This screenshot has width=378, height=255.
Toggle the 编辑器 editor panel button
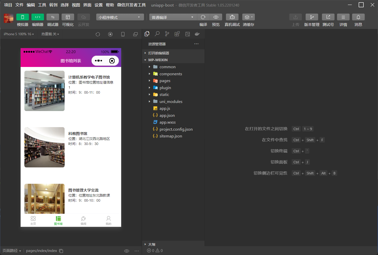(x=38, y=17)
